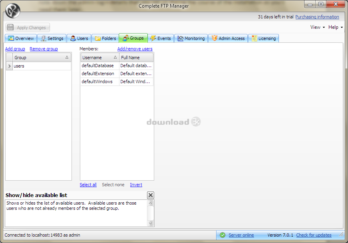
Task: Click the Overview tab icon
Action: (11, 38)
